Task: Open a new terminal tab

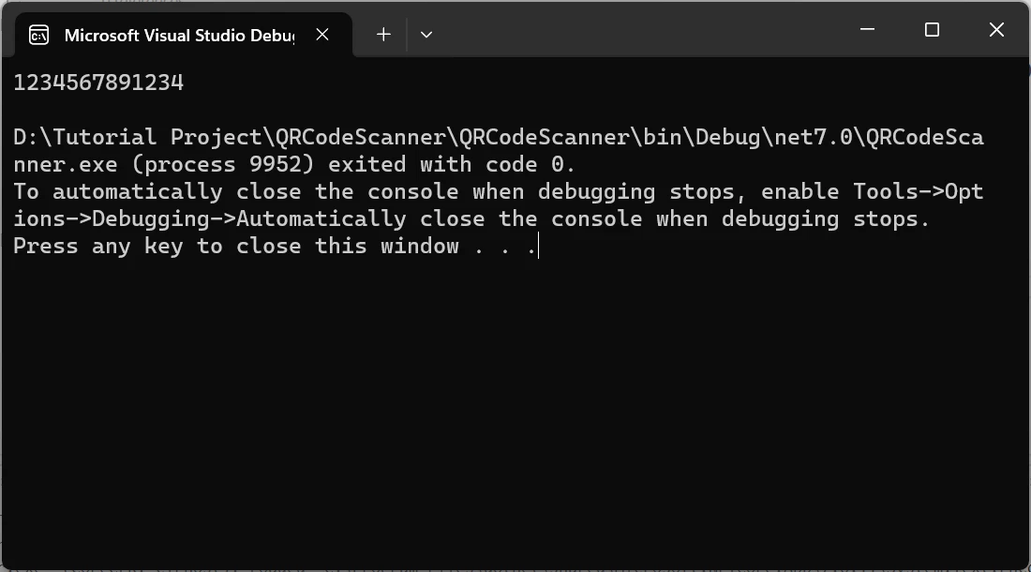Action: click(383, 35)
